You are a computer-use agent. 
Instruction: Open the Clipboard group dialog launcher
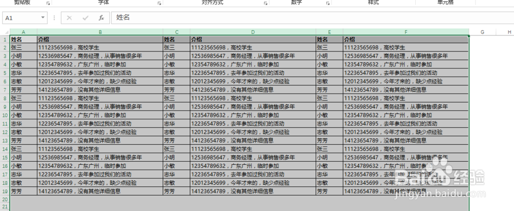point(48,3)
